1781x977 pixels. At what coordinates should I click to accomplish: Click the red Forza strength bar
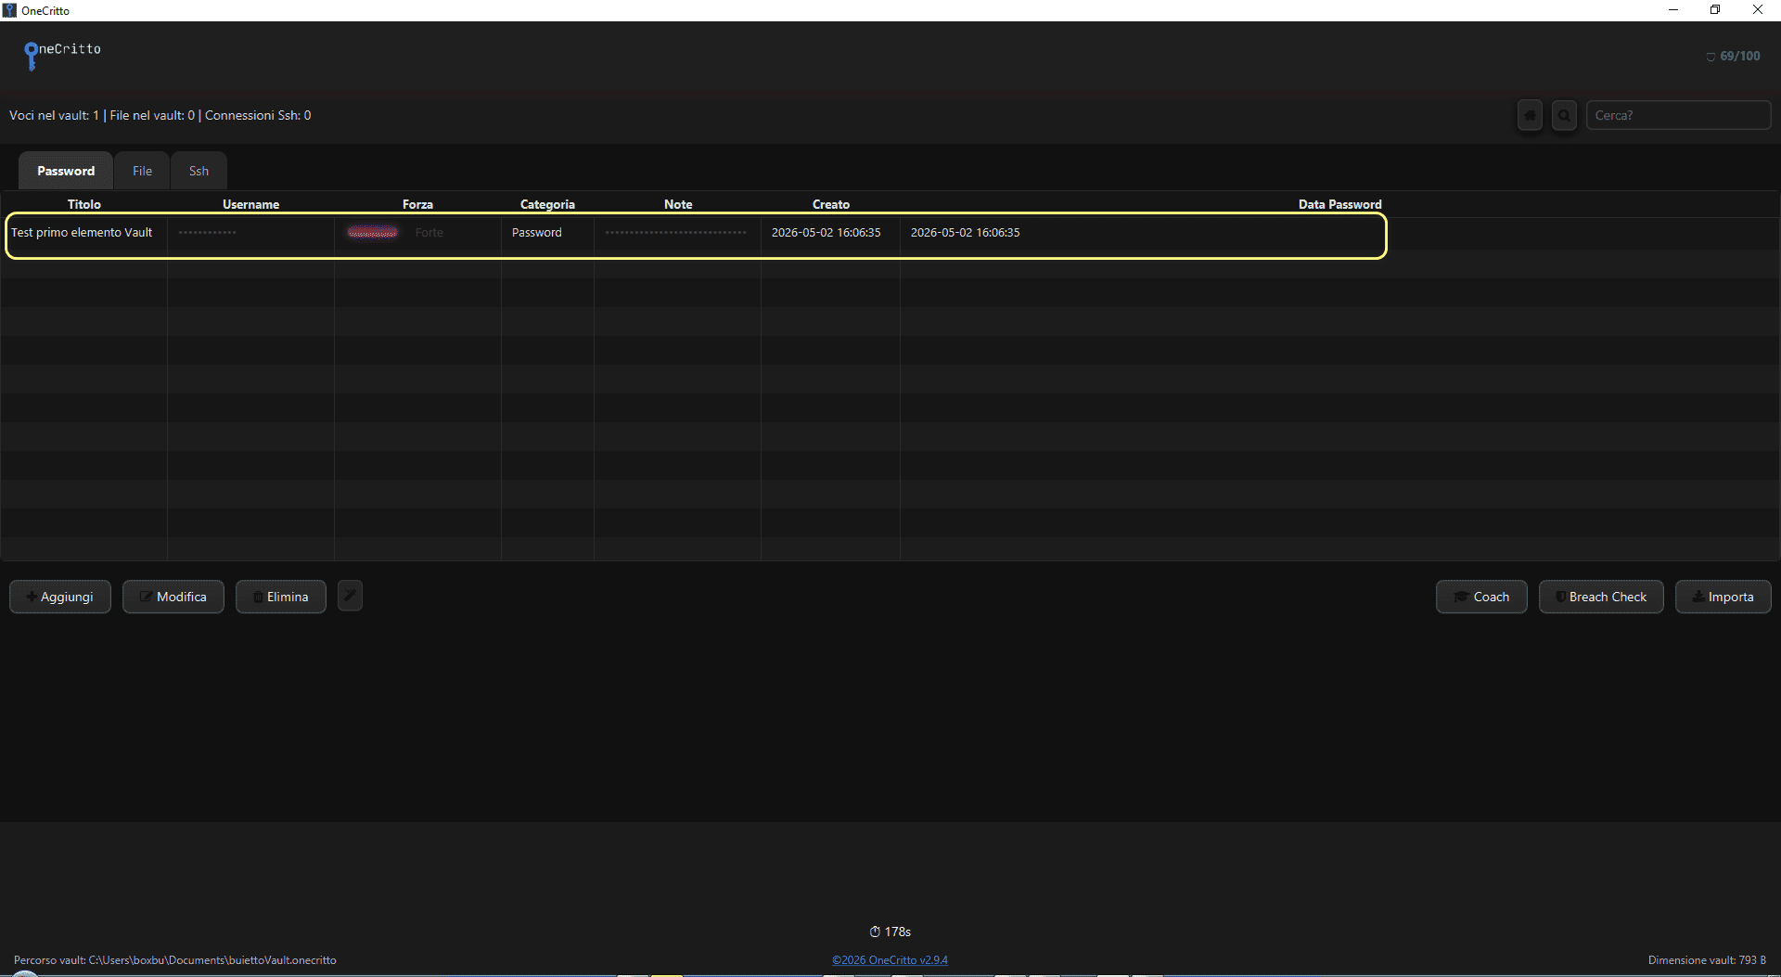(373, 232)
